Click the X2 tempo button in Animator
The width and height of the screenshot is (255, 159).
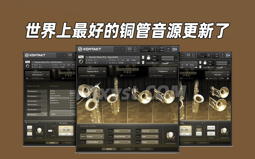pyautogui.click(x=29, y=127)
